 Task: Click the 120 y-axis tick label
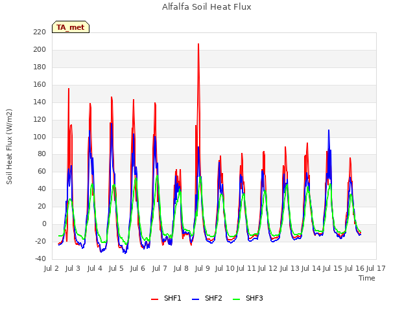point(40,119)
